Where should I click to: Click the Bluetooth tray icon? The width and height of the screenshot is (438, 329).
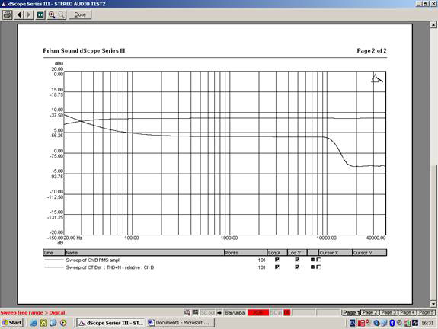click(x=392, y=323)
